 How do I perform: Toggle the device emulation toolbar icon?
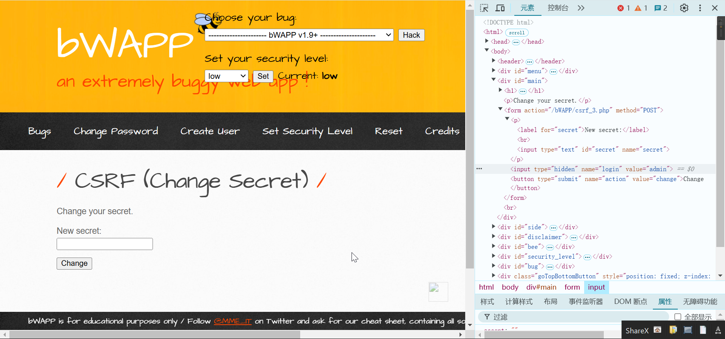500,8
